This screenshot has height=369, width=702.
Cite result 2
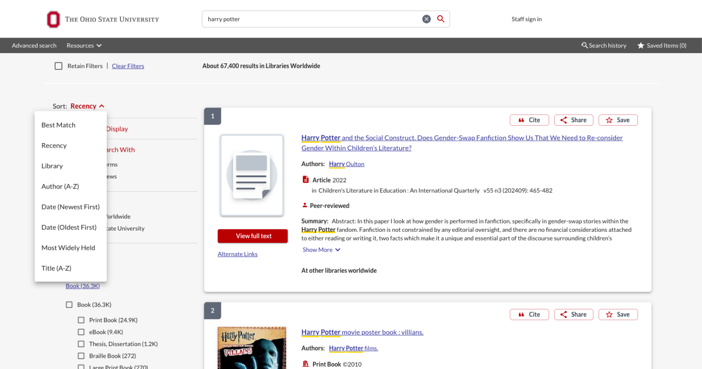tap(529, 314)
